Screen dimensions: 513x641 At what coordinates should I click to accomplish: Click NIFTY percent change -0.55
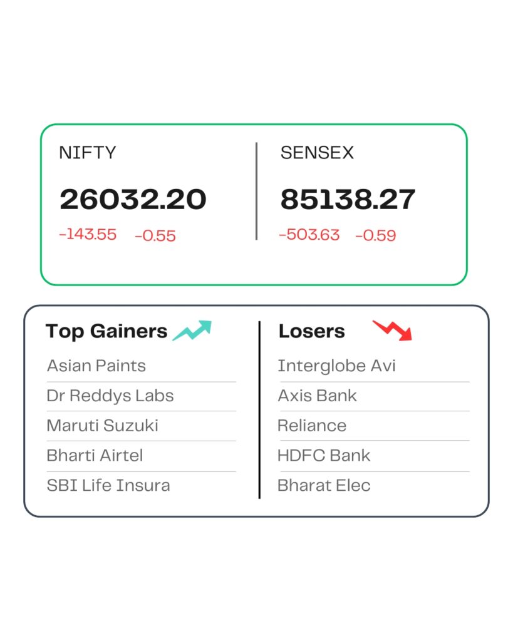coord(155,235)
